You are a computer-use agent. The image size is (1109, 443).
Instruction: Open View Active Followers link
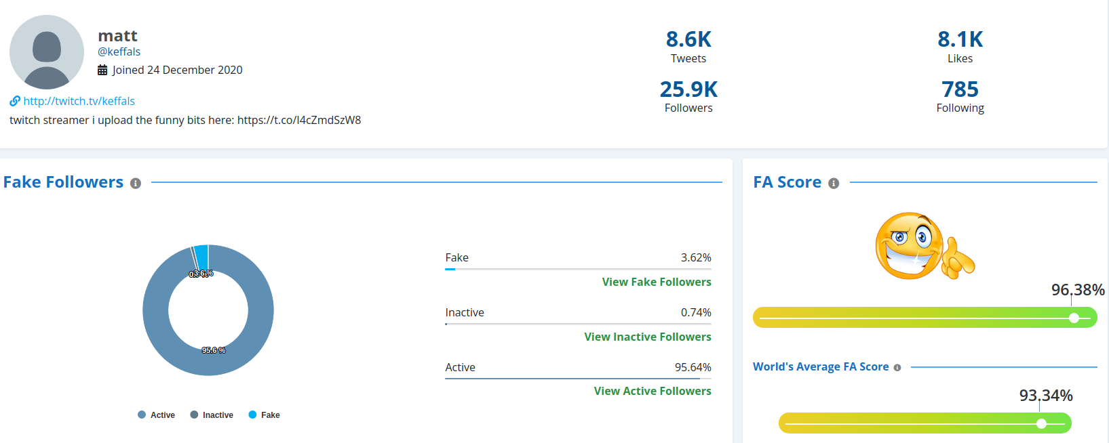tap(652, 391)
